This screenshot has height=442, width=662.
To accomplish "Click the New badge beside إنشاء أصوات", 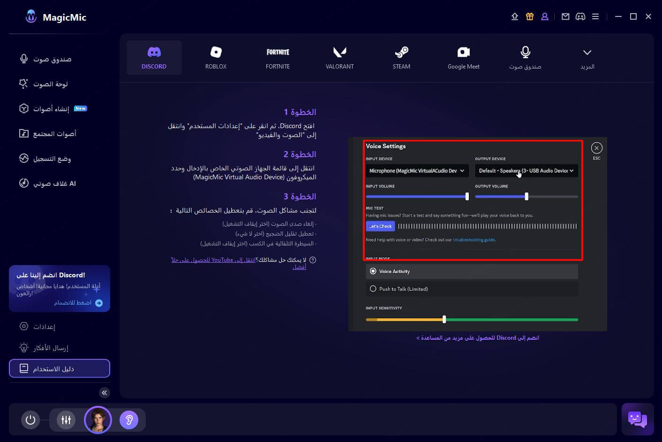I will (81, 108).
